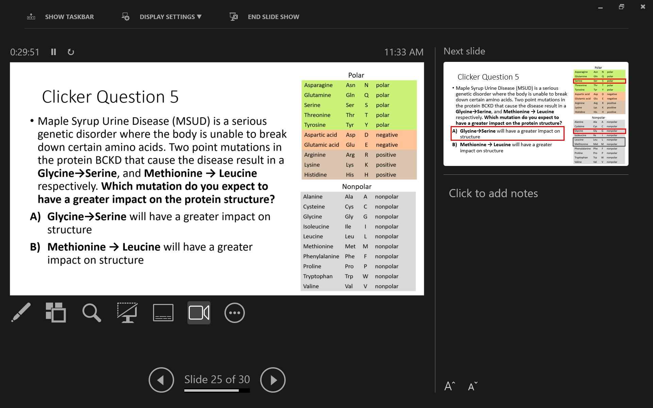
Task: Click the current slide showing Clicker Question 5
Action: click(217, 178)
